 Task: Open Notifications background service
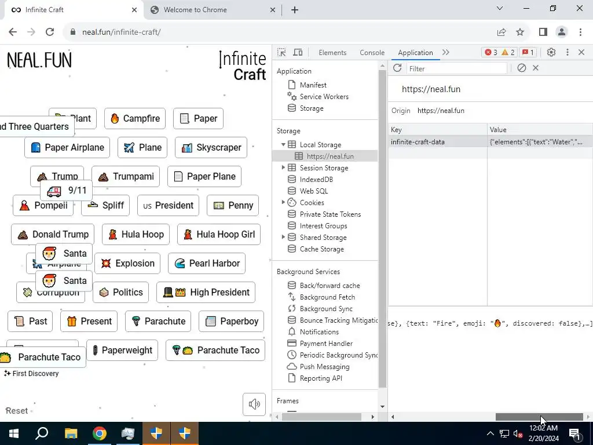tap(319, 331)
